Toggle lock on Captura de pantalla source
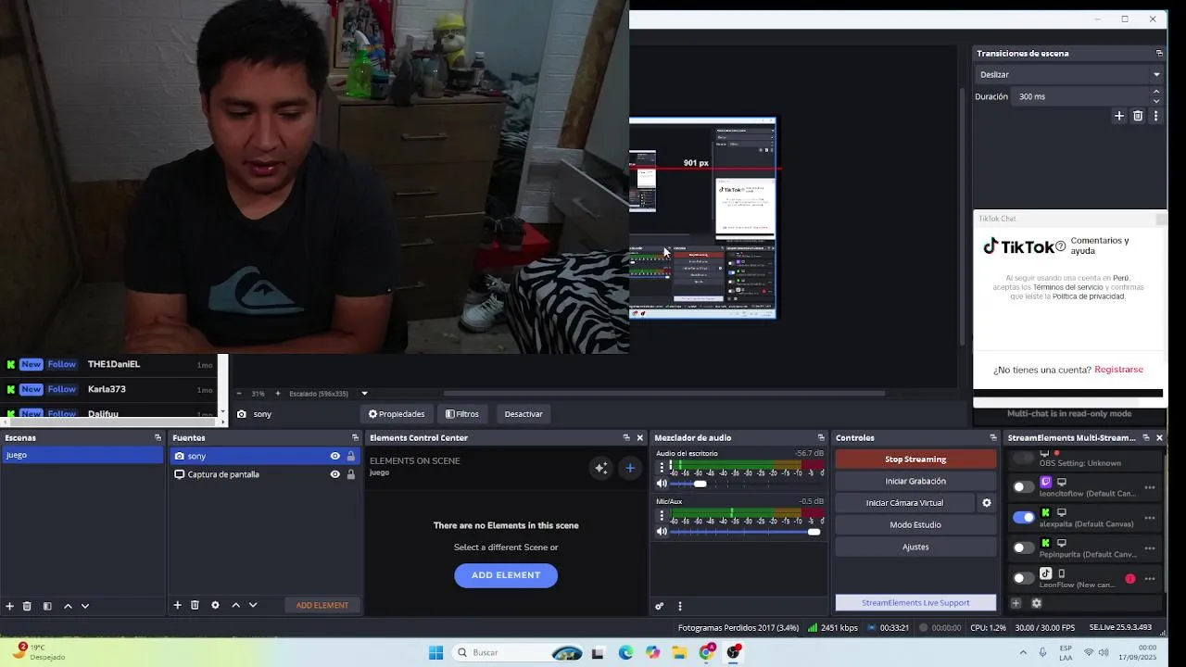This screenshot has width=1186, height=667. 350,474
